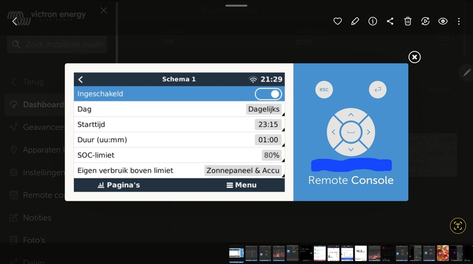
Task: Open the Pagina's tab
Action: coord(119,185)
